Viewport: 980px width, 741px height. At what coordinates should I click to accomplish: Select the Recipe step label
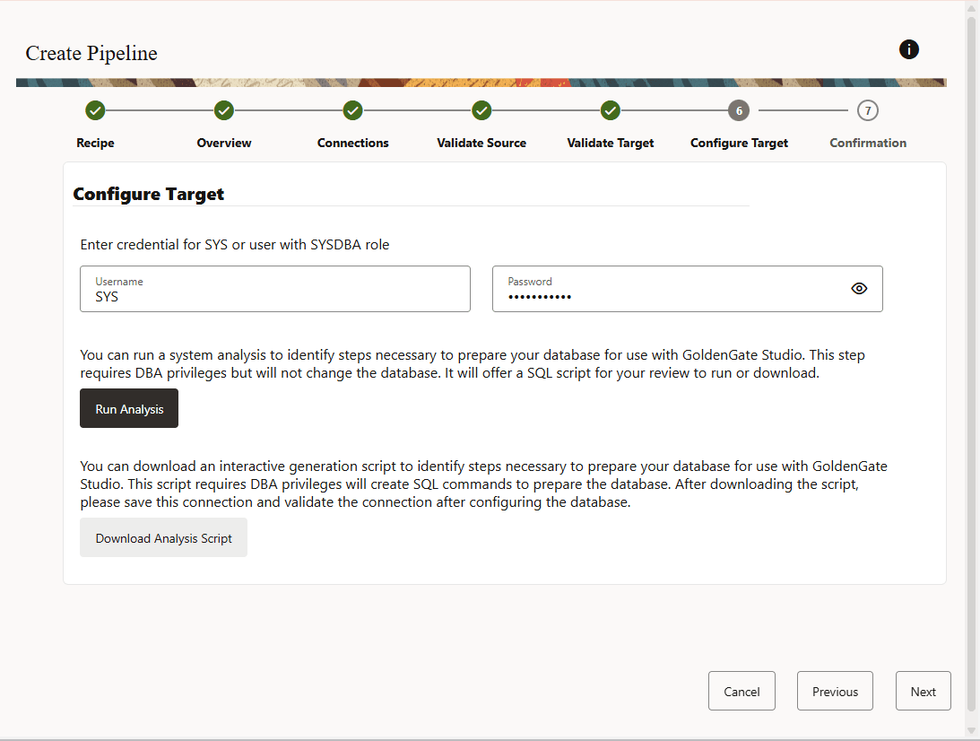pos(95,143)
